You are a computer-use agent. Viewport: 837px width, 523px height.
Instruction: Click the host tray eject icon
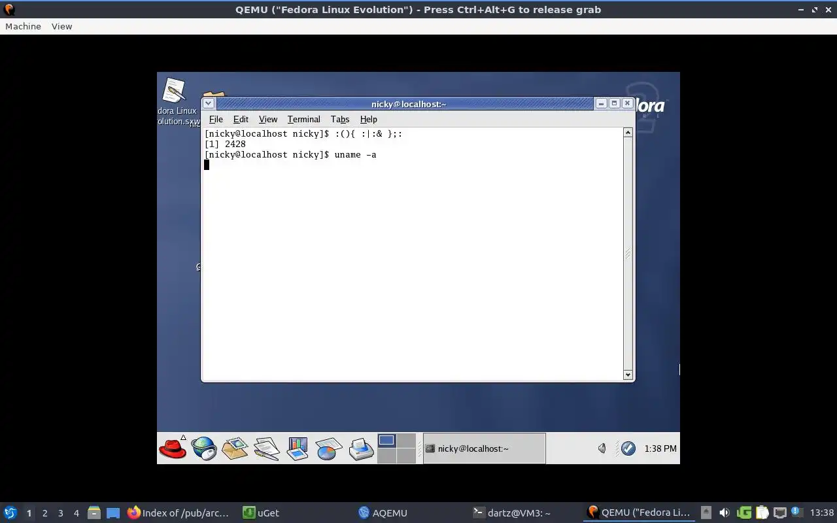coord(706,513)
